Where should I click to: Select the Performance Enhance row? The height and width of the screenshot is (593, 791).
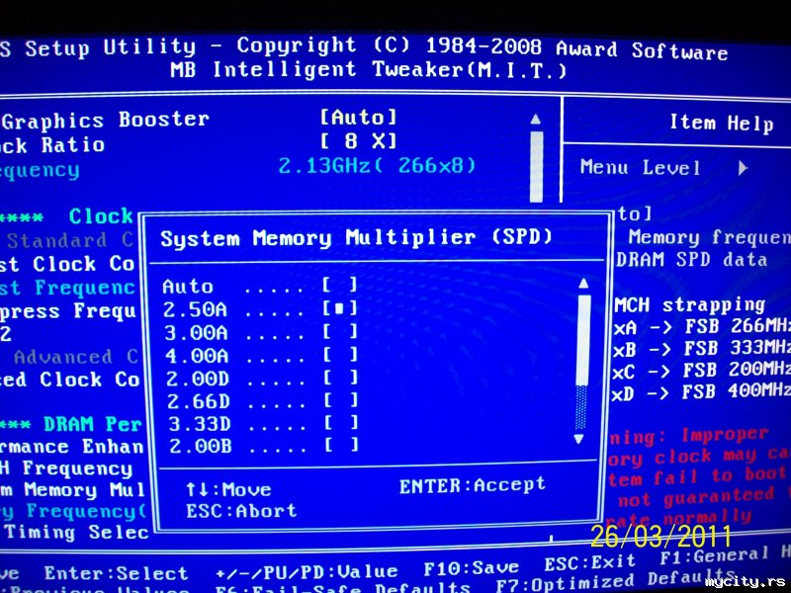72,447
